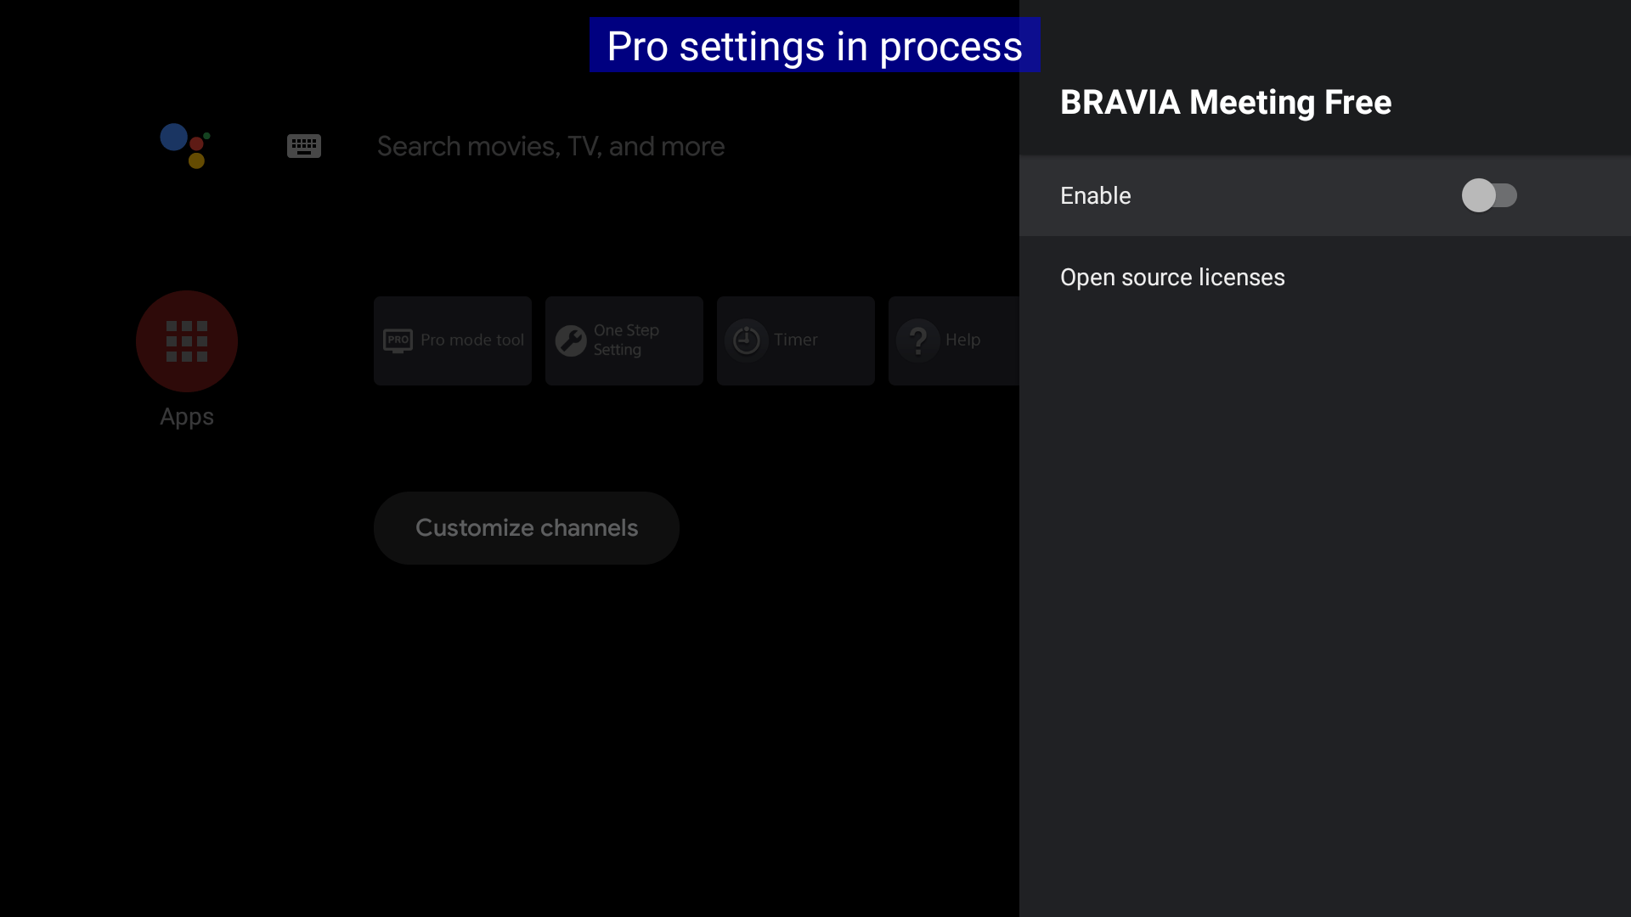
Task: Activate the Google Assistant icon
Action: click(184, 146)
